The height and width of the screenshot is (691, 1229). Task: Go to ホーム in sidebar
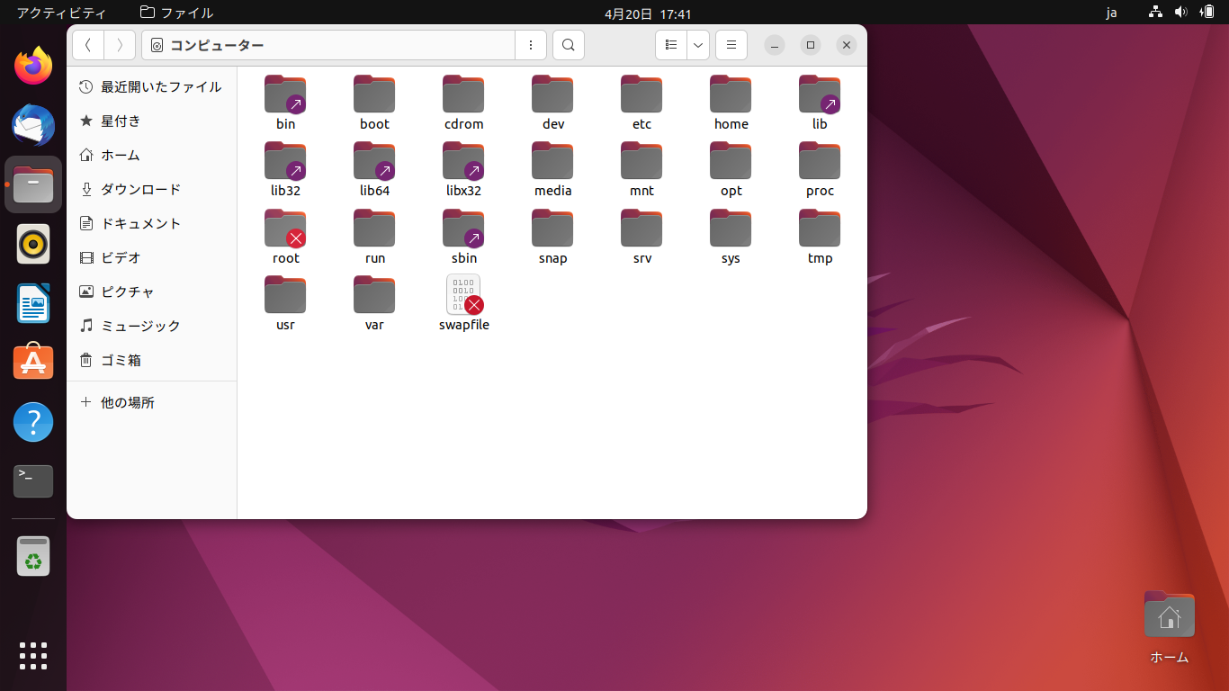tap(151, 156)
